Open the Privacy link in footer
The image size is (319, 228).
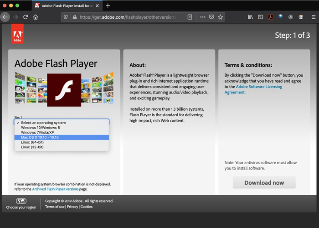pyautogui.click(x=72, y=207)
